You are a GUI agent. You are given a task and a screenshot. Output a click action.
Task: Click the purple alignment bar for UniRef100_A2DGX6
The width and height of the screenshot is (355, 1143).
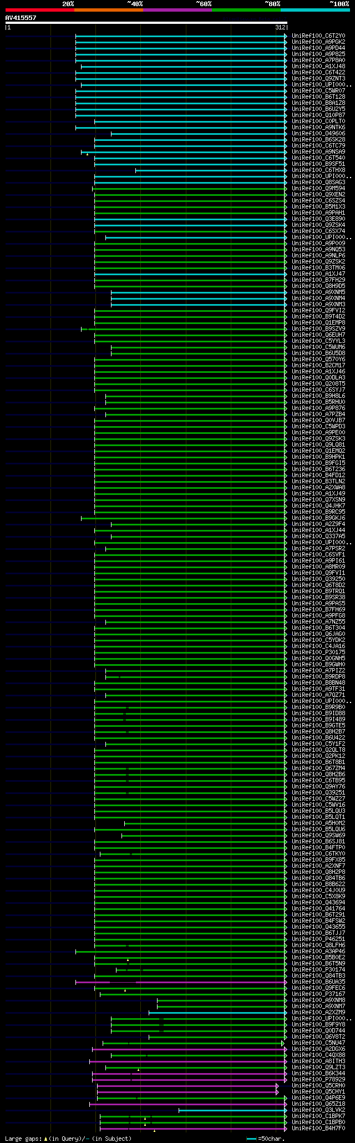(190, 1049)
